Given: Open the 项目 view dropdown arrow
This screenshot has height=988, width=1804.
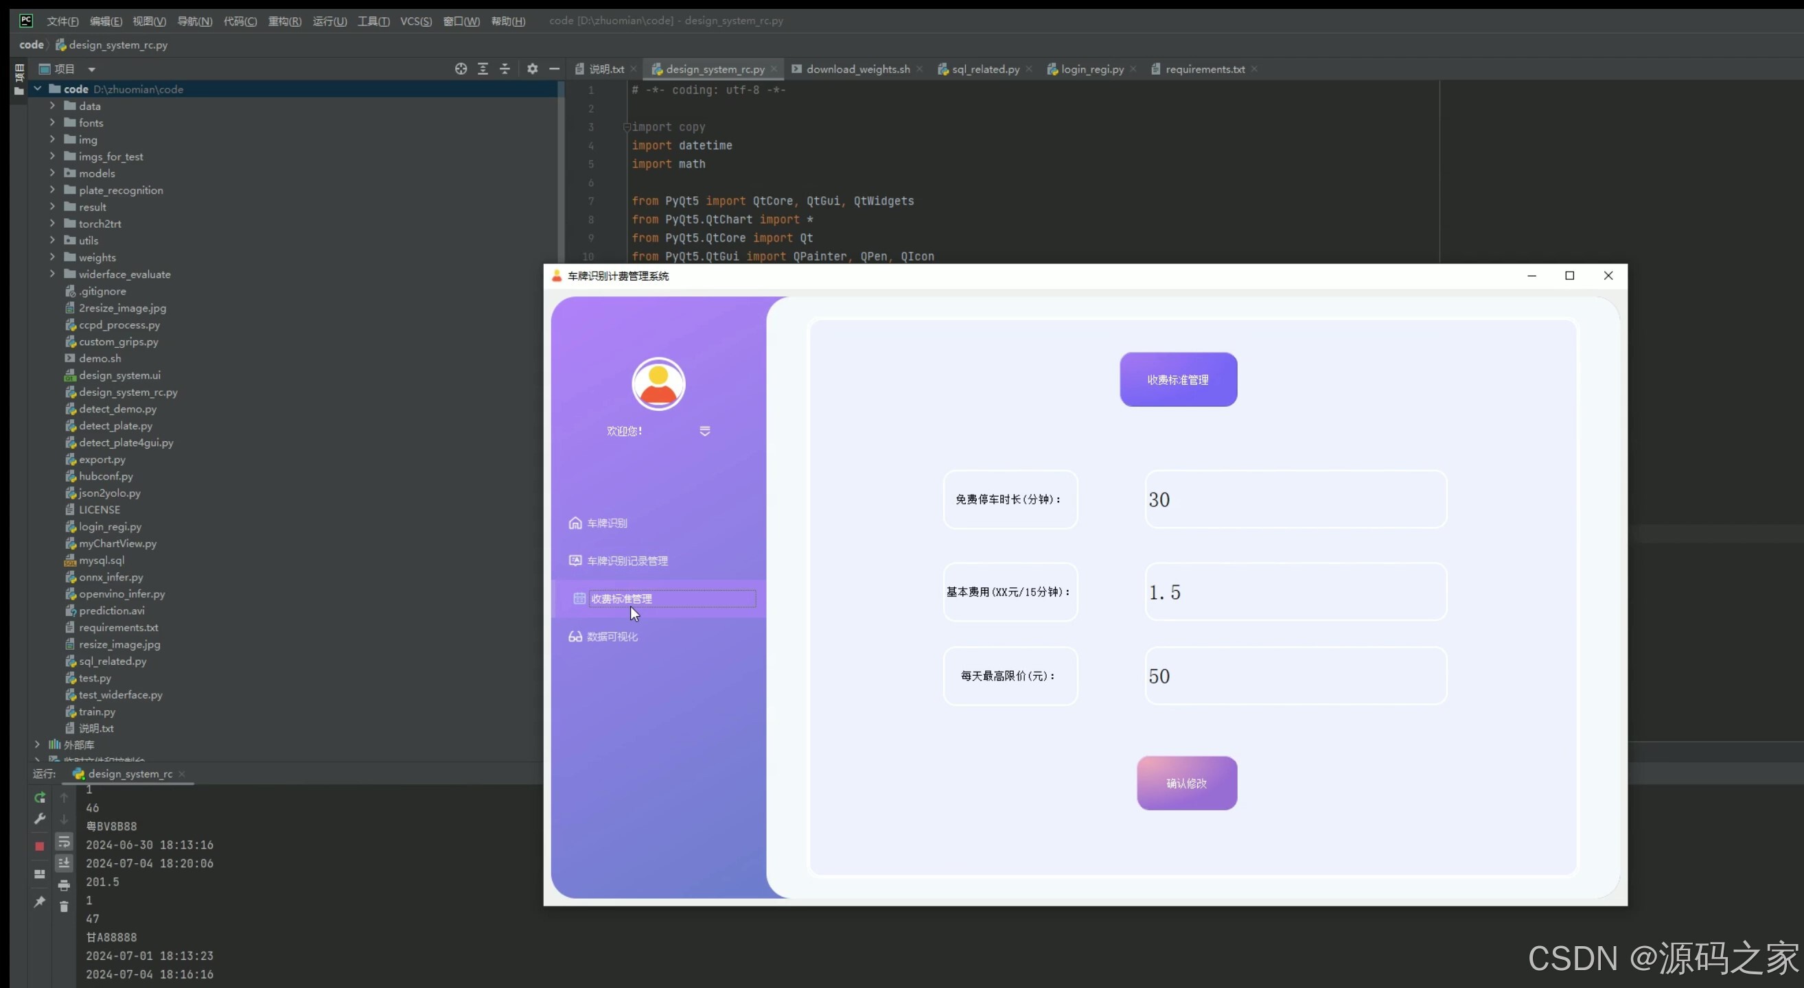Looking at the screenshot, I should click(x=91, y=69).
